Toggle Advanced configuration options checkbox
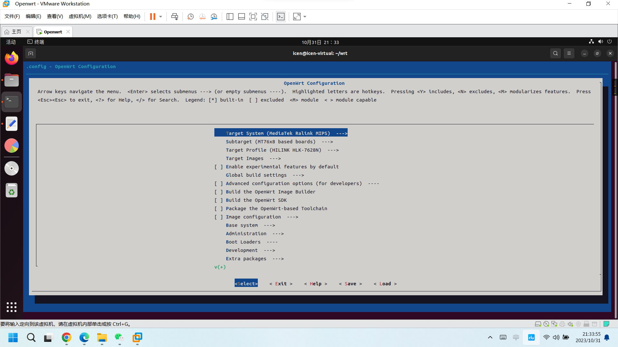Screen dimensions: 618x347 [x=219, y=183]
